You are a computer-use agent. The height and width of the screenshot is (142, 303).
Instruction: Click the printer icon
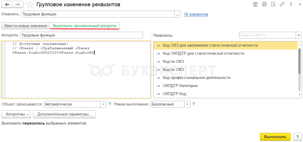click(x=264, y=4)
